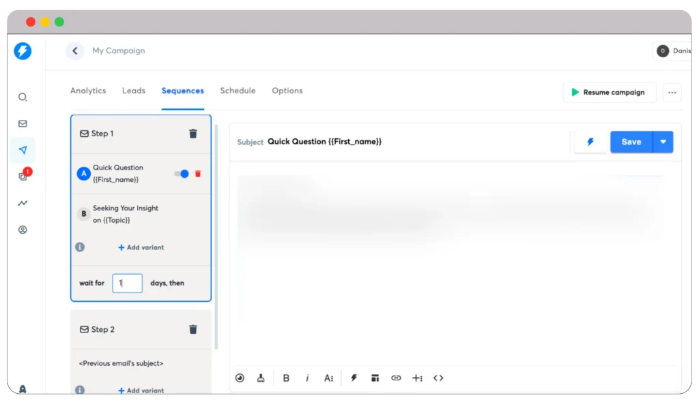Open the Save button dropdown arrow
The width and height of the screenshot is (699, 402).
click(x=663, y=142)
